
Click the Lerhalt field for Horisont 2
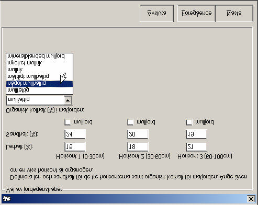click(x=138, y=147)
